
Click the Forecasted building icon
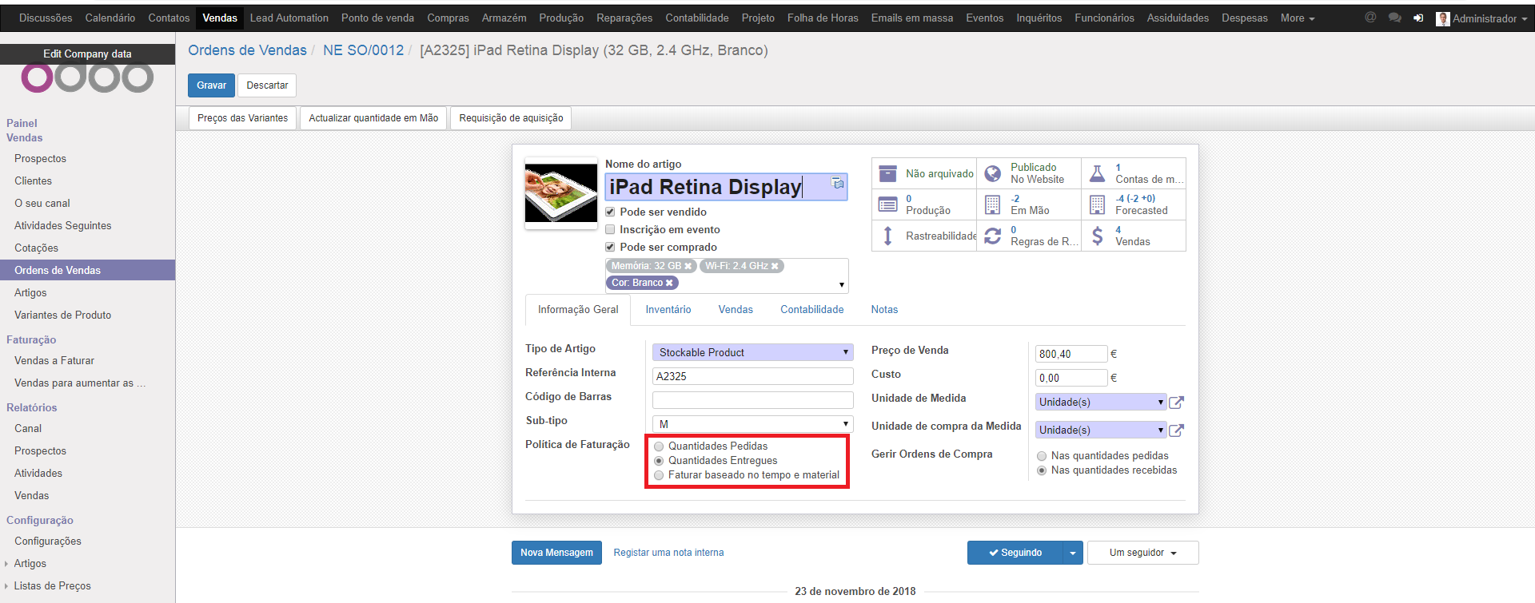(x=1098, y=204)
